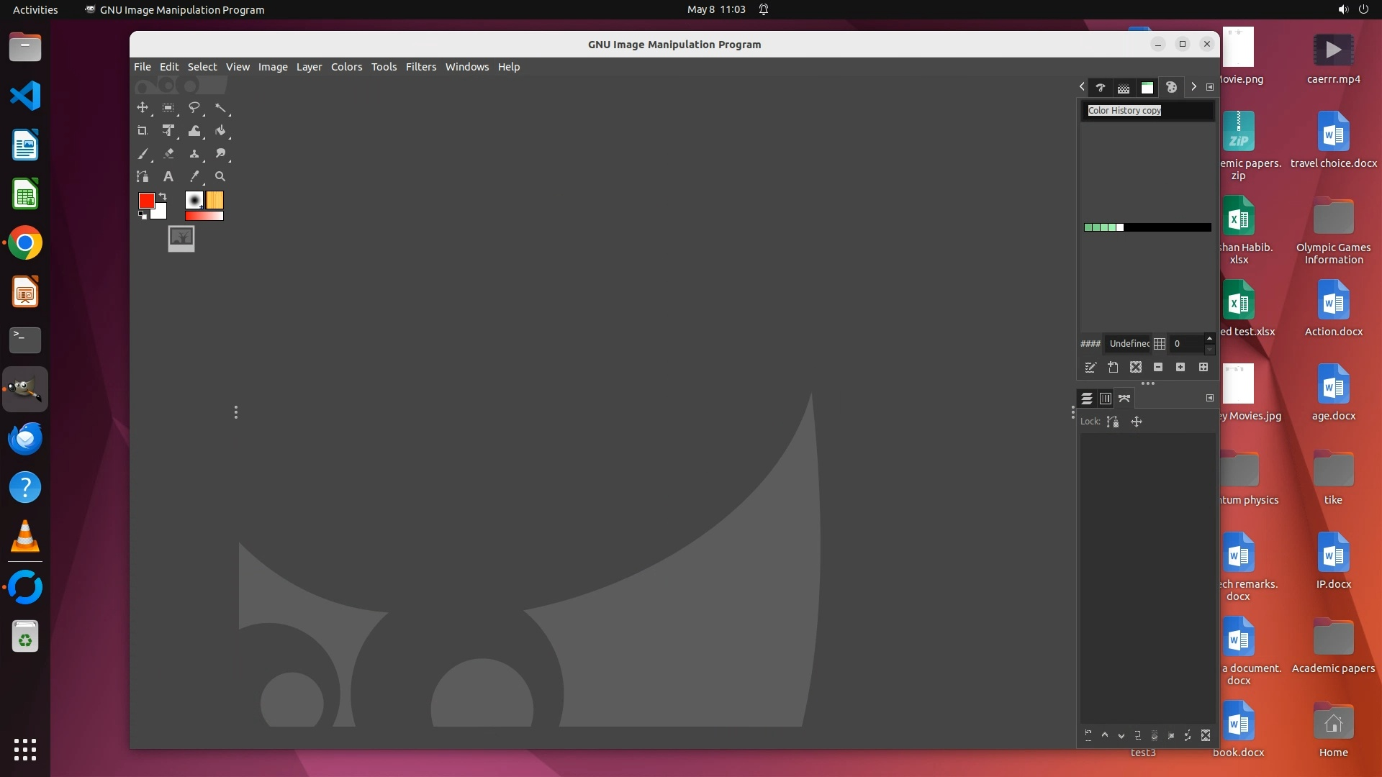Screen dimensions: 1382x777
Task: Activate the Paths tool
Action: pos(143,176)
